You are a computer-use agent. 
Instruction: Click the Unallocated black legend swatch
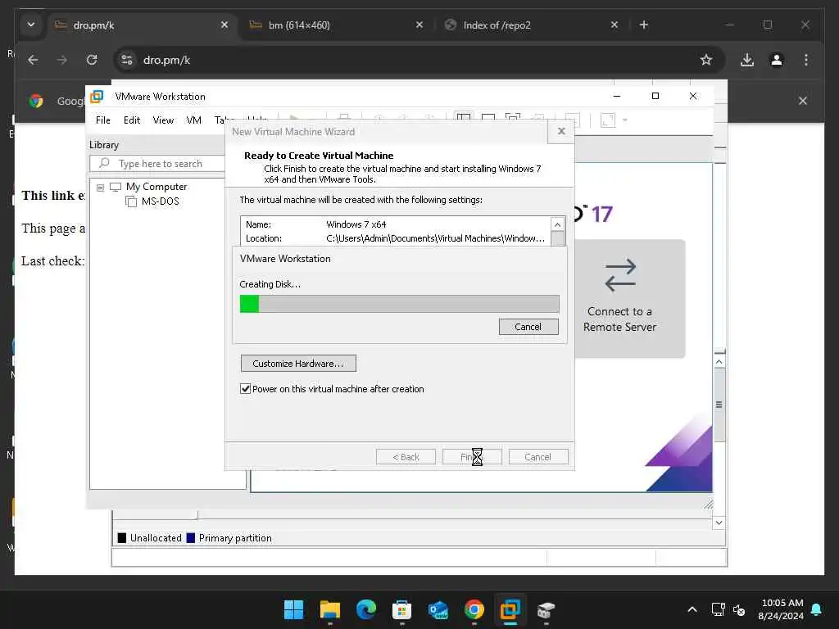(122, 538)
